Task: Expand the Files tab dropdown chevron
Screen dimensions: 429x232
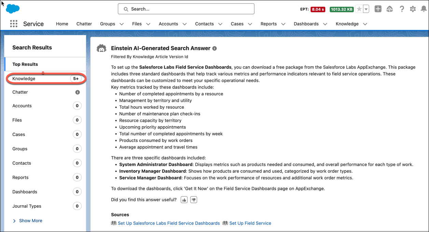Action: 148,24
